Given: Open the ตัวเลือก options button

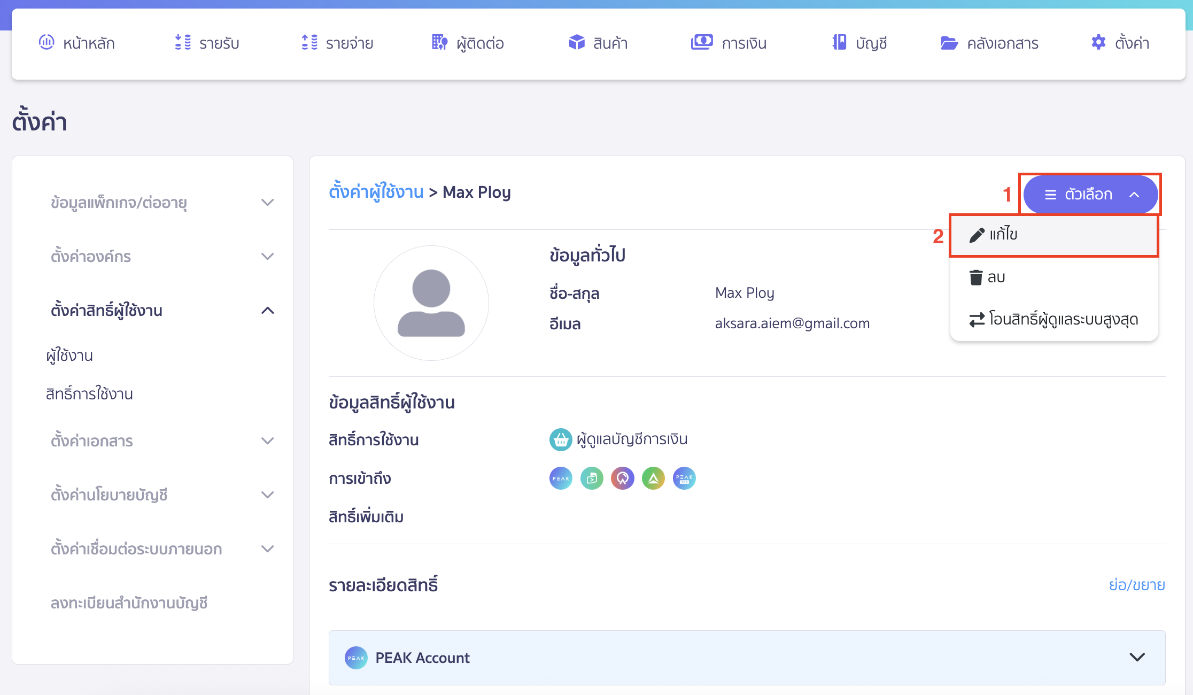Looking at the screenshot, I should click(1090, 194).
